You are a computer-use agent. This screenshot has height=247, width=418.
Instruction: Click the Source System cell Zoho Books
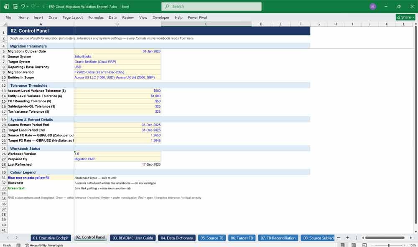(x=117, y=56)
